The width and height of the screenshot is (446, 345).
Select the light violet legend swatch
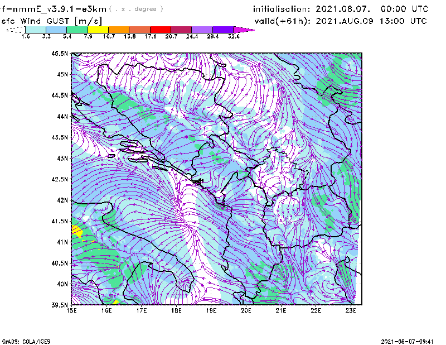(x=202, y=30)
